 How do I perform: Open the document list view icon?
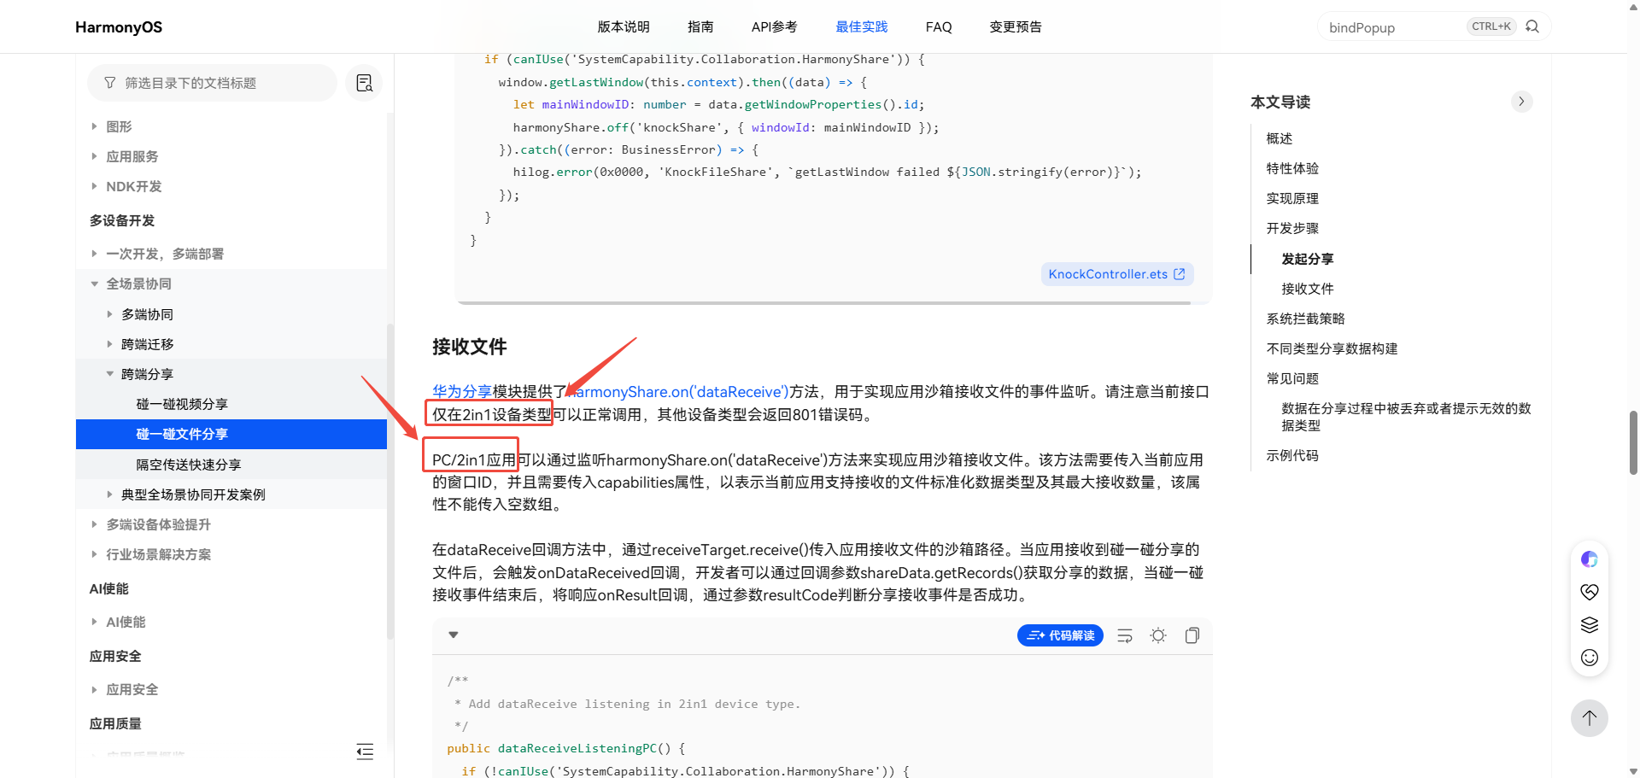(364, 83)
